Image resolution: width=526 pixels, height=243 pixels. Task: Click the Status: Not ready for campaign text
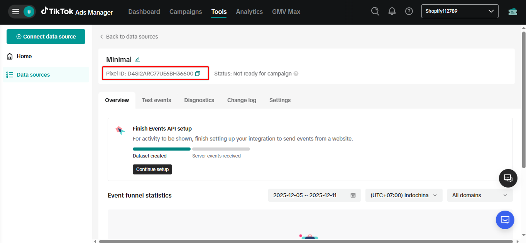[253, 74]
